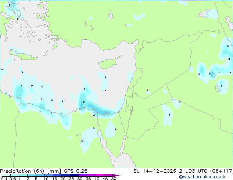This screenshot has width=233, height=180.
Task: Pick the 35–40 mm violet legend swatch
Action: tap(91, 175)
